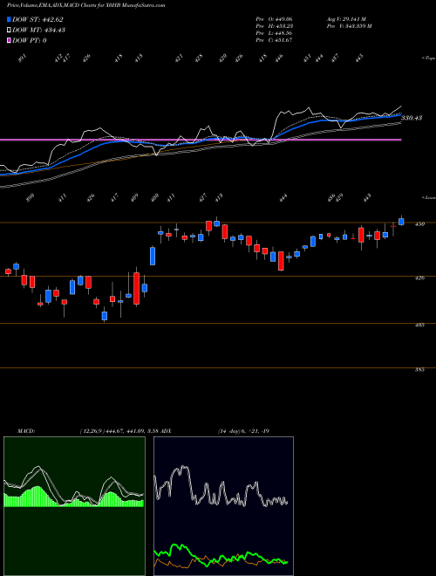Click the '<Lows' label at the right edge
436x576 pixels.
point(428,197)
